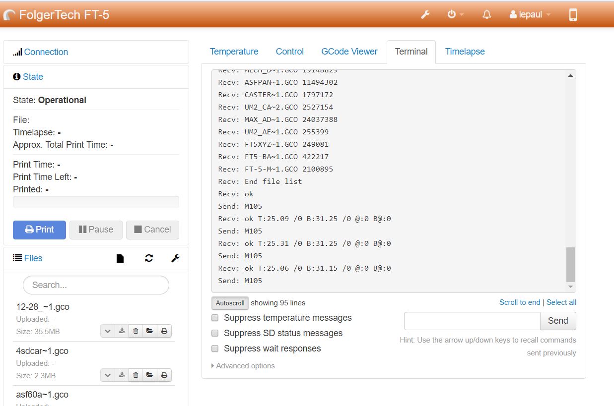Click the terminal command input field
614x406 pixels.
click(x=472, y=321)
